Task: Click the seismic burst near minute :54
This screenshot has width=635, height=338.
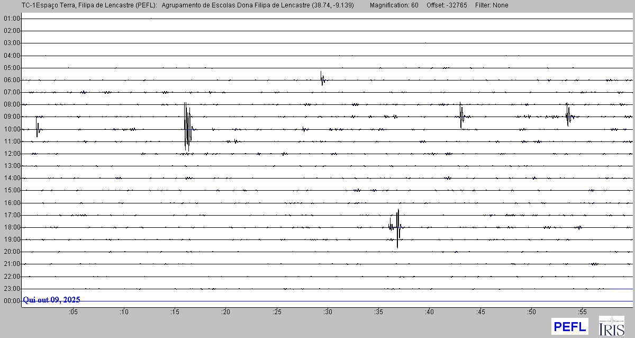Action: [x=568, y=114]
